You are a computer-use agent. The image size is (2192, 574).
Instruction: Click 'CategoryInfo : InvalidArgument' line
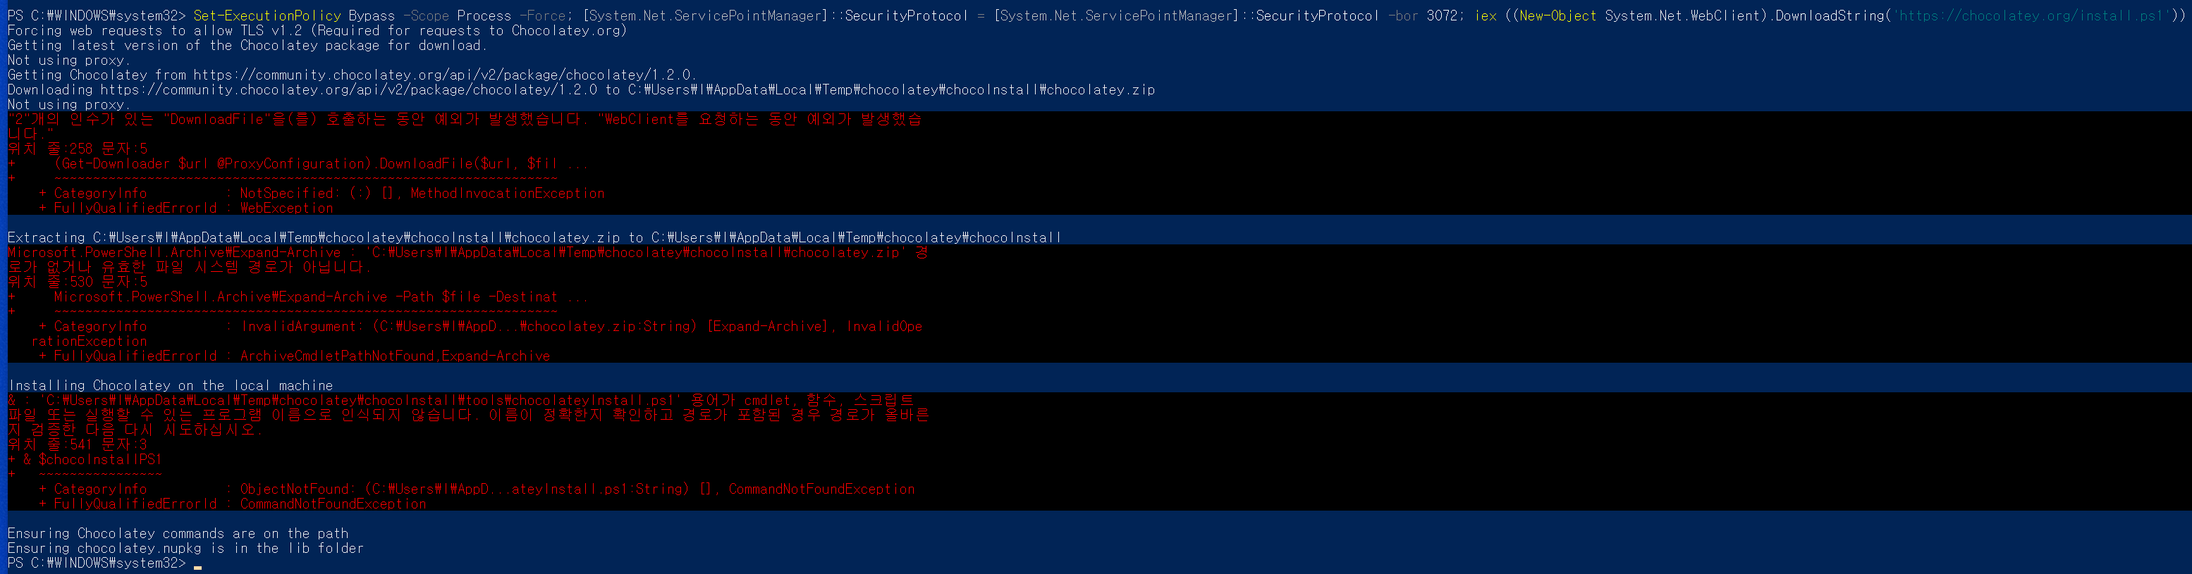click(481, 327)
